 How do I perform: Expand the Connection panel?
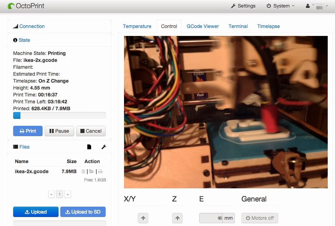[x=32, y=26]
